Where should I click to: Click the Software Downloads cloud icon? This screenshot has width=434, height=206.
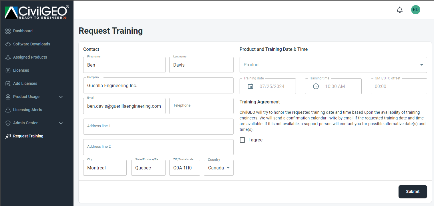[x=8, y=44]
